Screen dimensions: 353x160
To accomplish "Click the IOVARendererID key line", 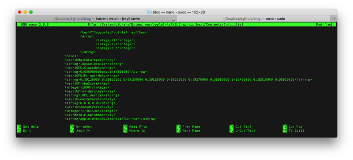I will pos(89,107).
